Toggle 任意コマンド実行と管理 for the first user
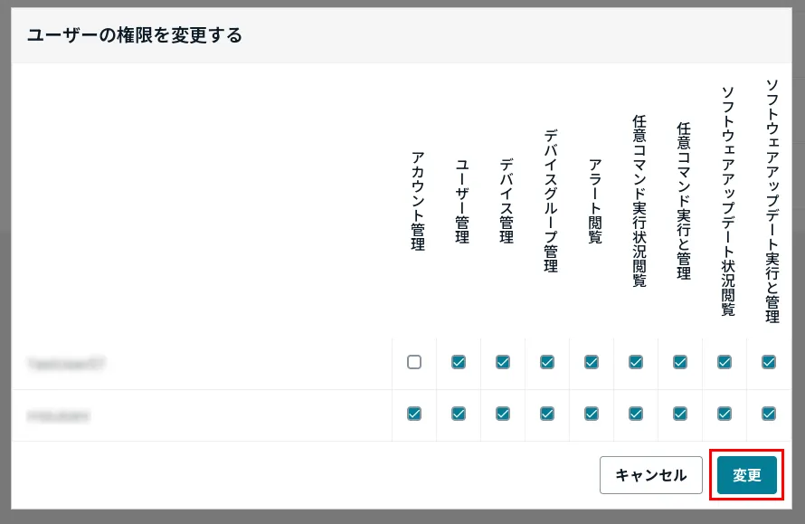The width and height of the screenshot is (805, 524). tap(679, 363)
